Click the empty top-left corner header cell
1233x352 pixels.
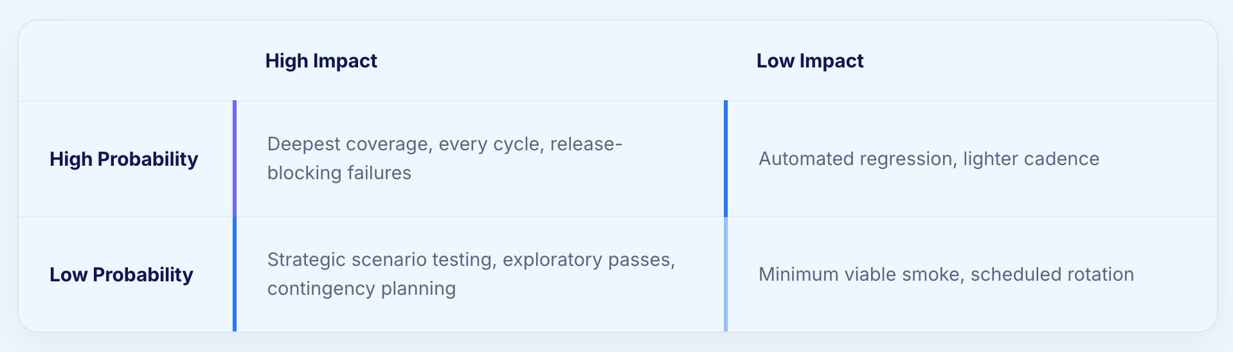click(126, 60)
